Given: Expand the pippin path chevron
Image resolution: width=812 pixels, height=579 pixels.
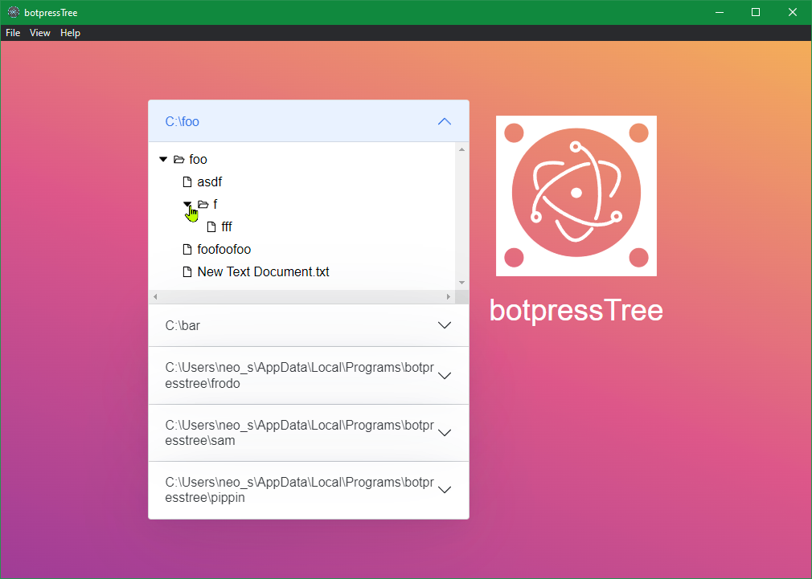Looking at the screenshot, I should click(445, 490).
